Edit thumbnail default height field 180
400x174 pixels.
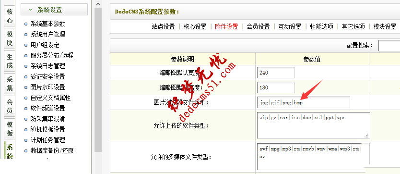point(276,87)
